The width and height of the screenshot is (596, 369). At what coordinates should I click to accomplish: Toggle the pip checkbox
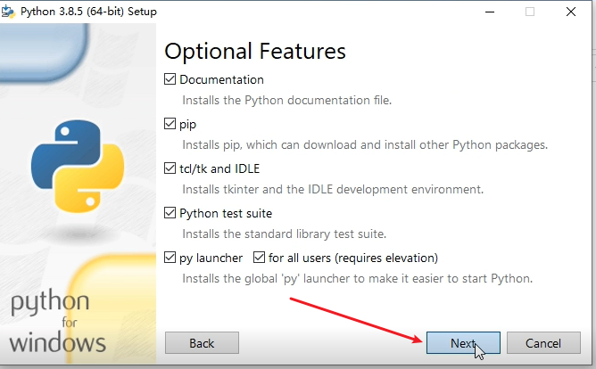[x=170, y=124]
